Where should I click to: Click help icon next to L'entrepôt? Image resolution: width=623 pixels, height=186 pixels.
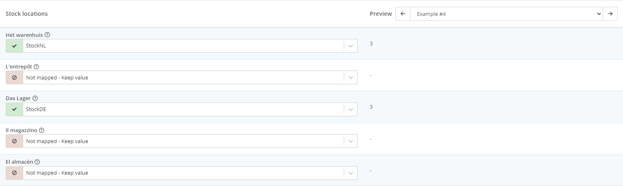point(37,66)
